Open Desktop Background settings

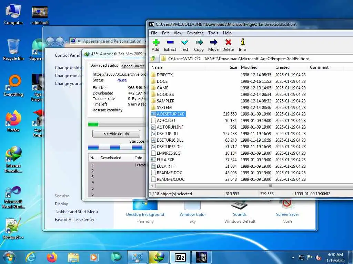click(x=145, y=214)
